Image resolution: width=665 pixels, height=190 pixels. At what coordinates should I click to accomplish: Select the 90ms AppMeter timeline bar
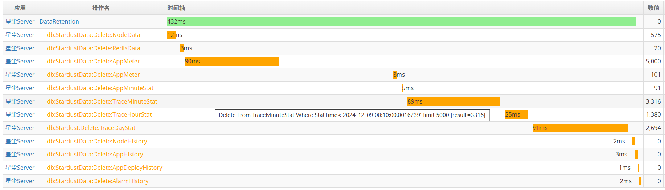(x=231, y=62)
